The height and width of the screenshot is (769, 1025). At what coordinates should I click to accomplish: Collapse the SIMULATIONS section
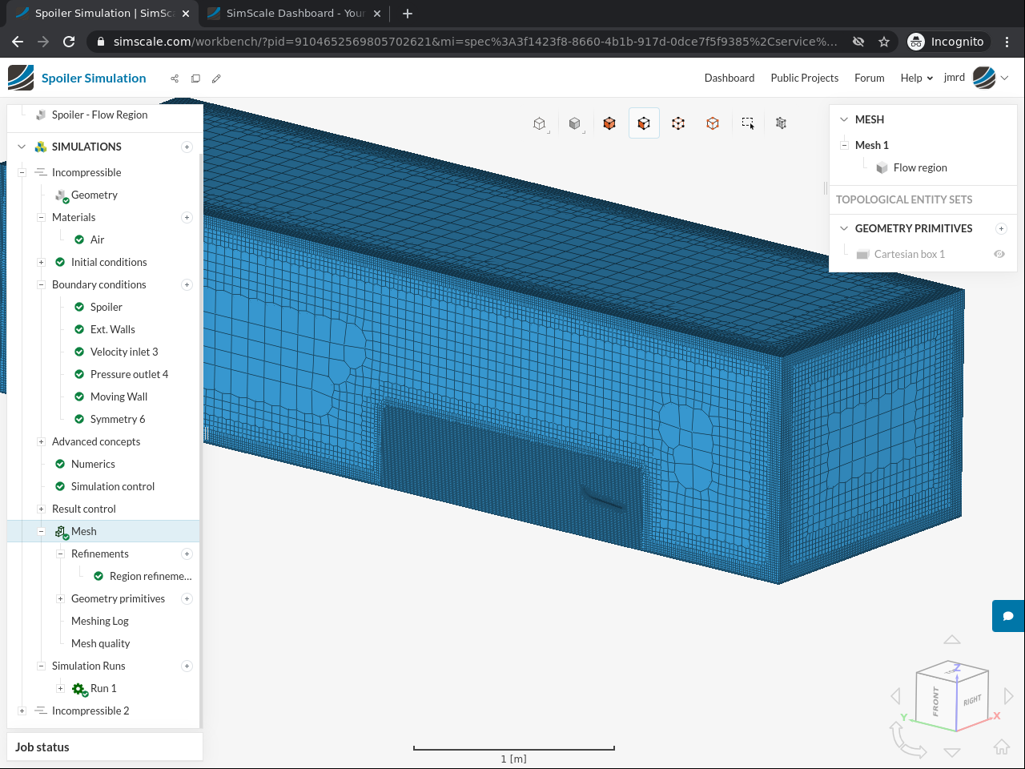pyautogui.click(x=22, y=147)
